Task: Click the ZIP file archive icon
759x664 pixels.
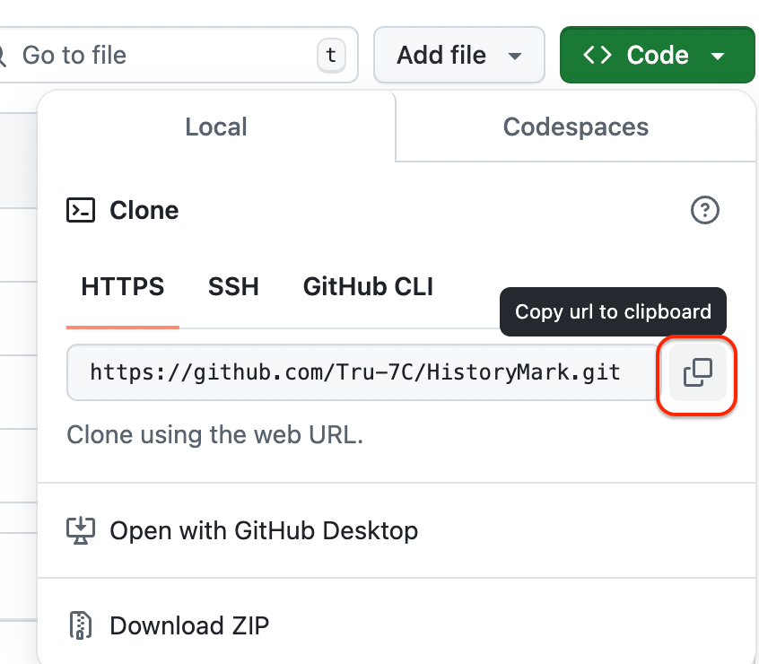Action: [81, 625]
